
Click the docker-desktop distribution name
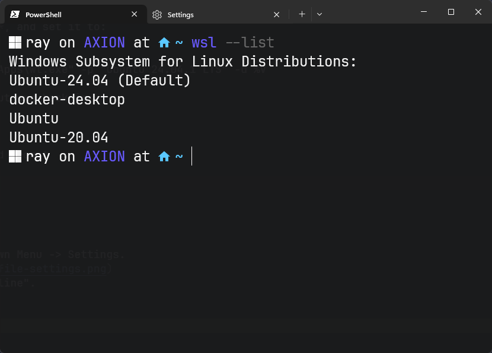pyautogui.click(x=66, y=99)
